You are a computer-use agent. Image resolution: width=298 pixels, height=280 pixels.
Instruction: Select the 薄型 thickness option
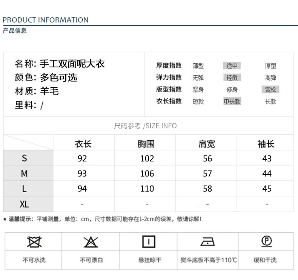click(198, 66)
